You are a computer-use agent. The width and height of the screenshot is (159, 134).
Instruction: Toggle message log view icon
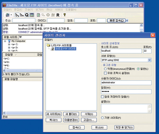(32, 15)
